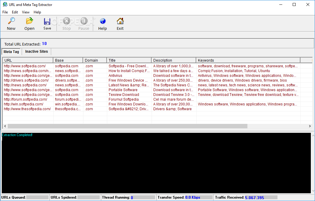
Task: Click the 'Drivers &amp; Software' description cell
Action: [172, 109]
